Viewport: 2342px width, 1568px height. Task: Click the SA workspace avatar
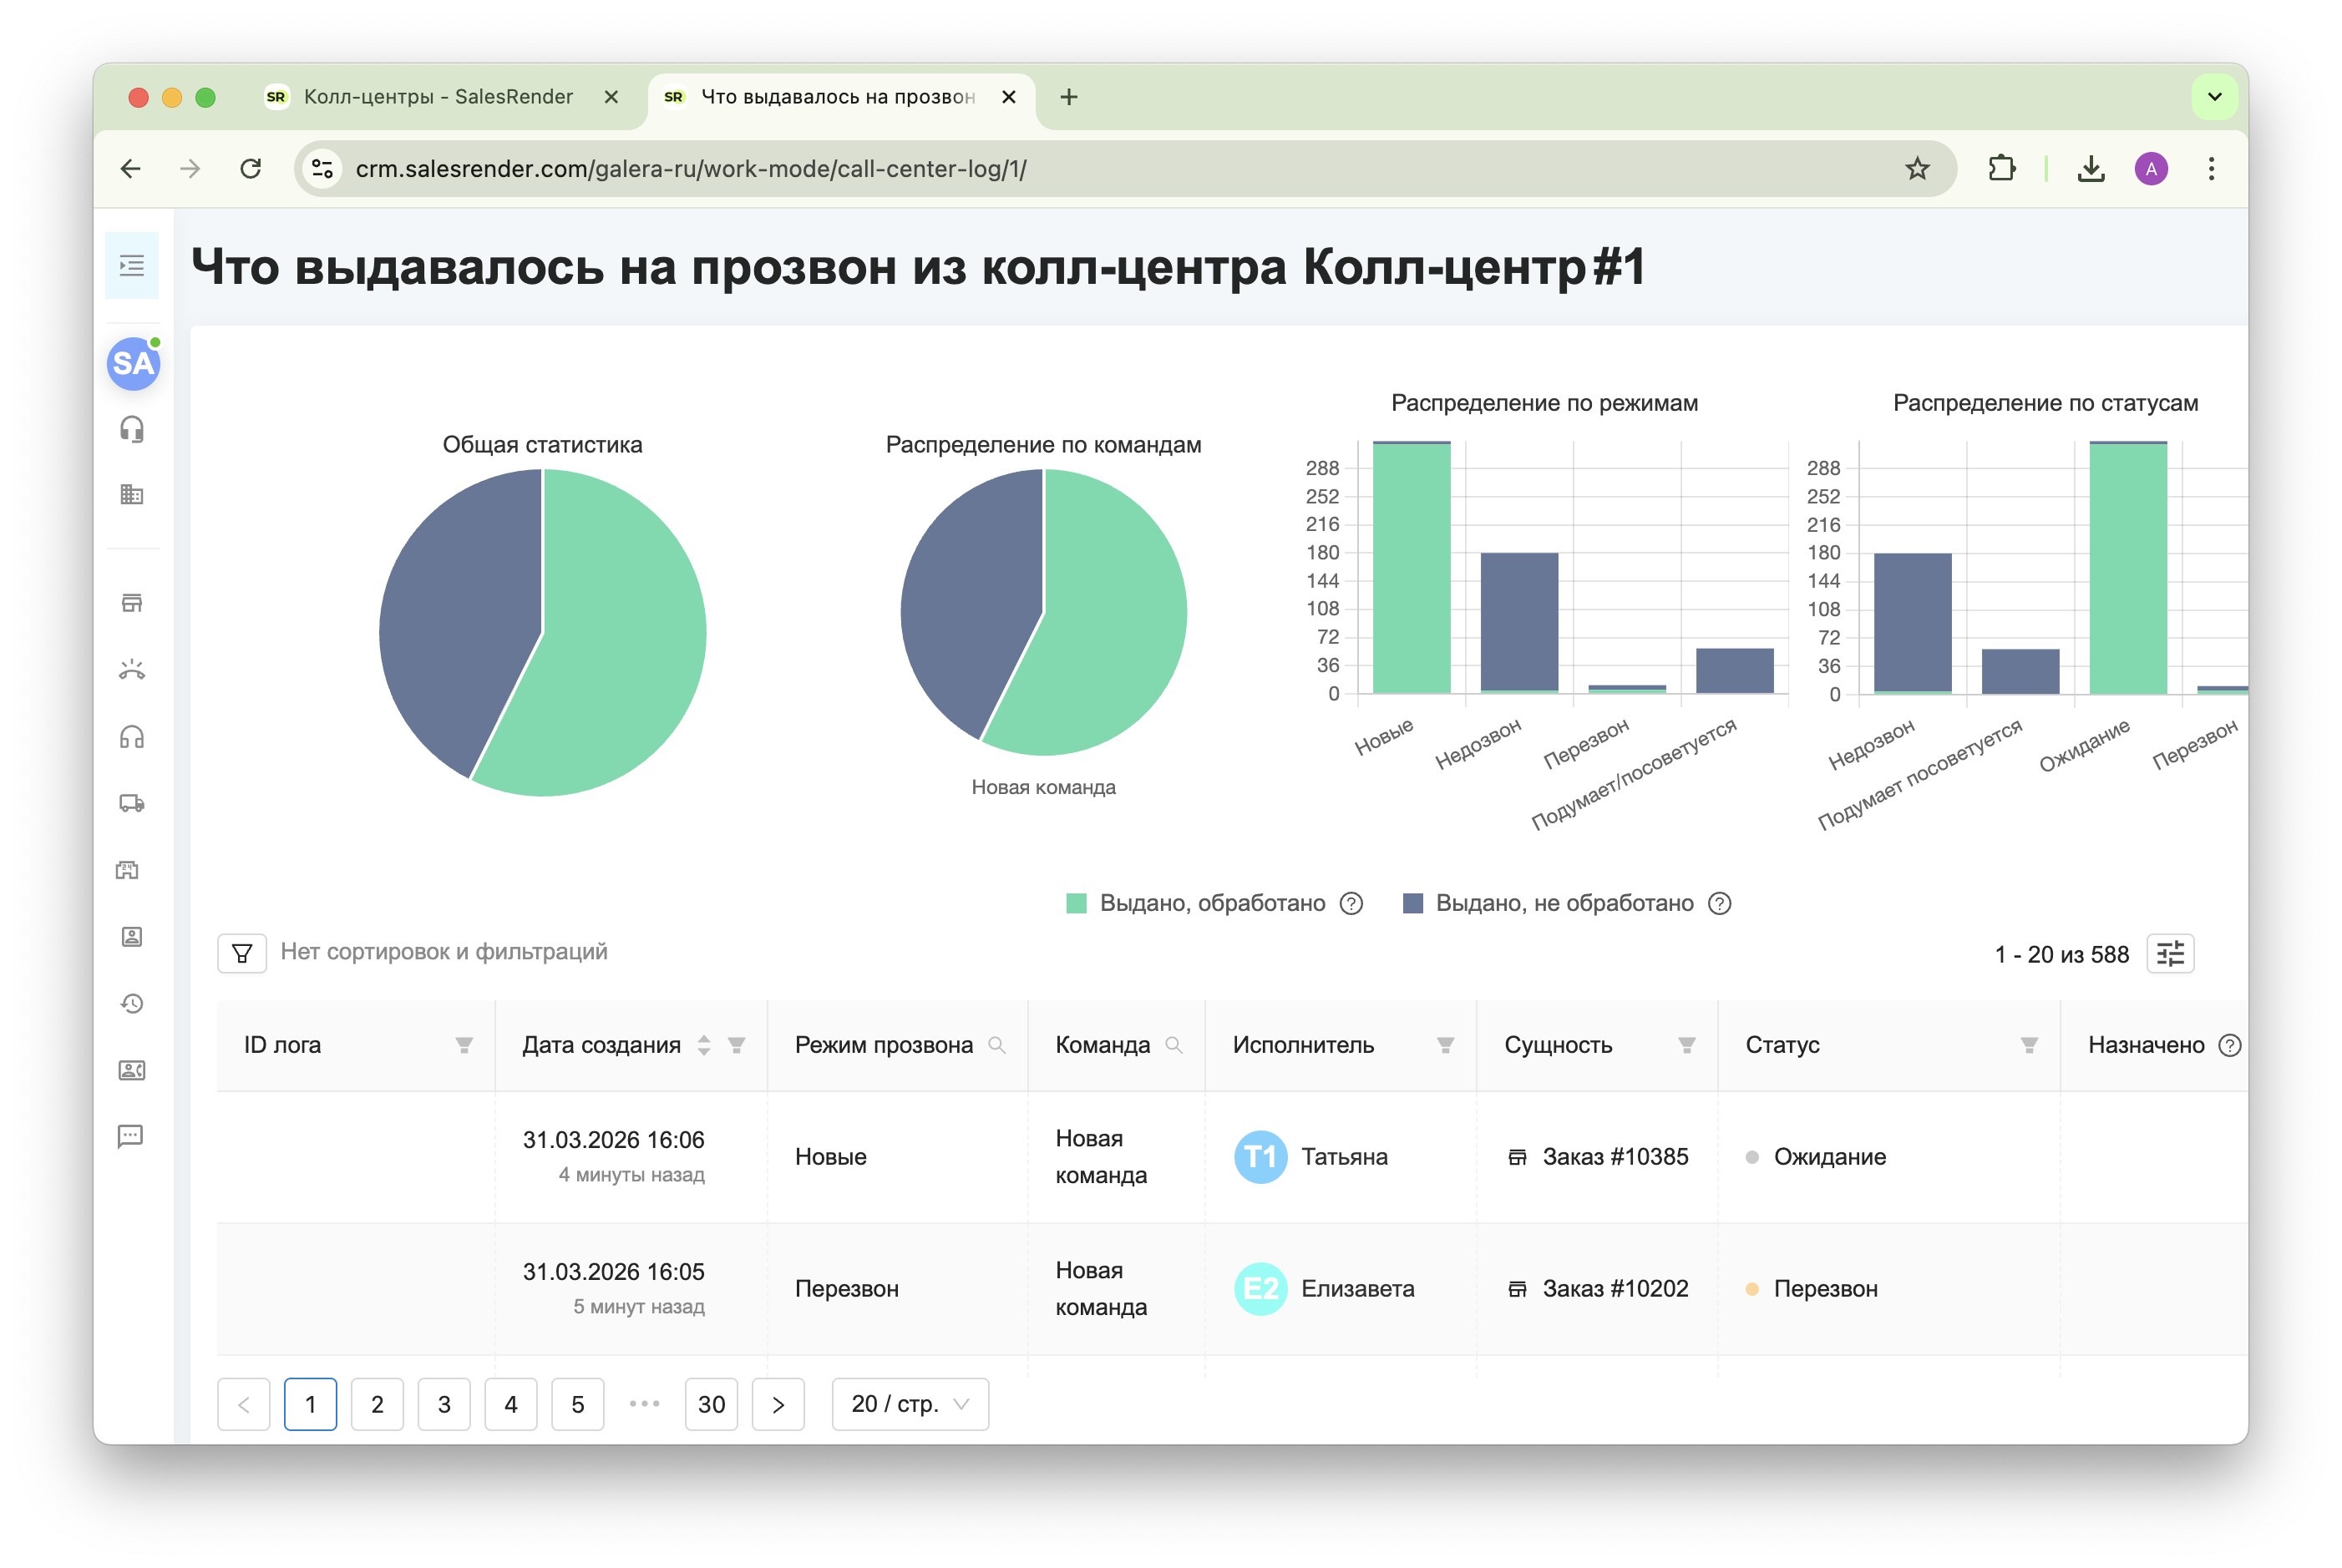132,364
